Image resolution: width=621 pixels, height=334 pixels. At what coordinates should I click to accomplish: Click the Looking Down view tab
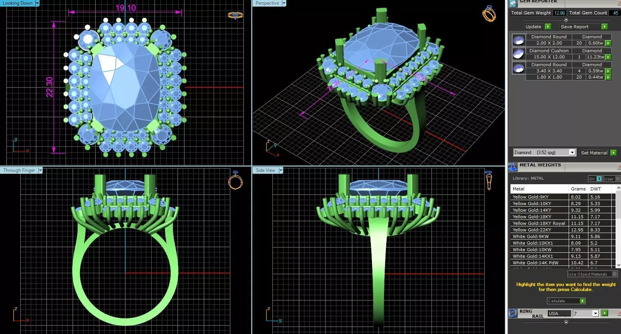(17, 3)
